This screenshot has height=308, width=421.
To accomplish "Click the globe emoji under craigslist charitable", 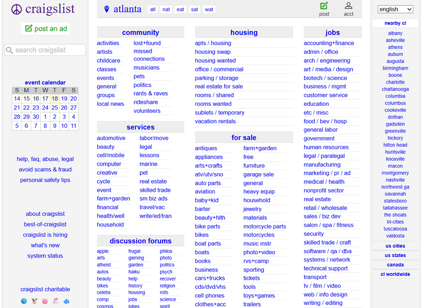I will pyautogui.click(x=24, y=301).
